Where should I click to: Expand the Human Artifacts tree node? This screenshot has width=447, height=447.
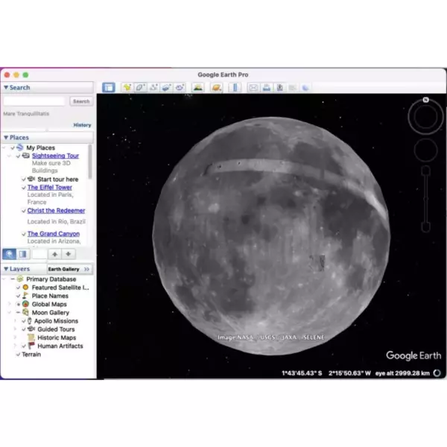pos(15,346)
